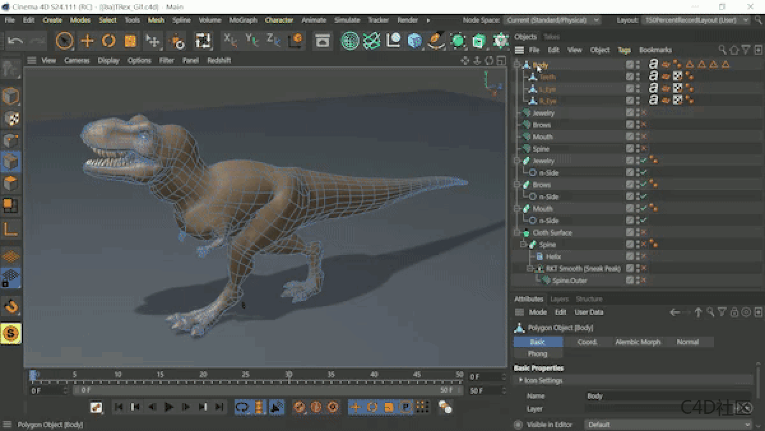Switch to the Coord. tab in Attributes

point(587,342)
